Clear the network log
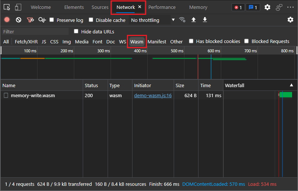Image resolution: width=298 pixels, height=191 pixels. point(19,20)
